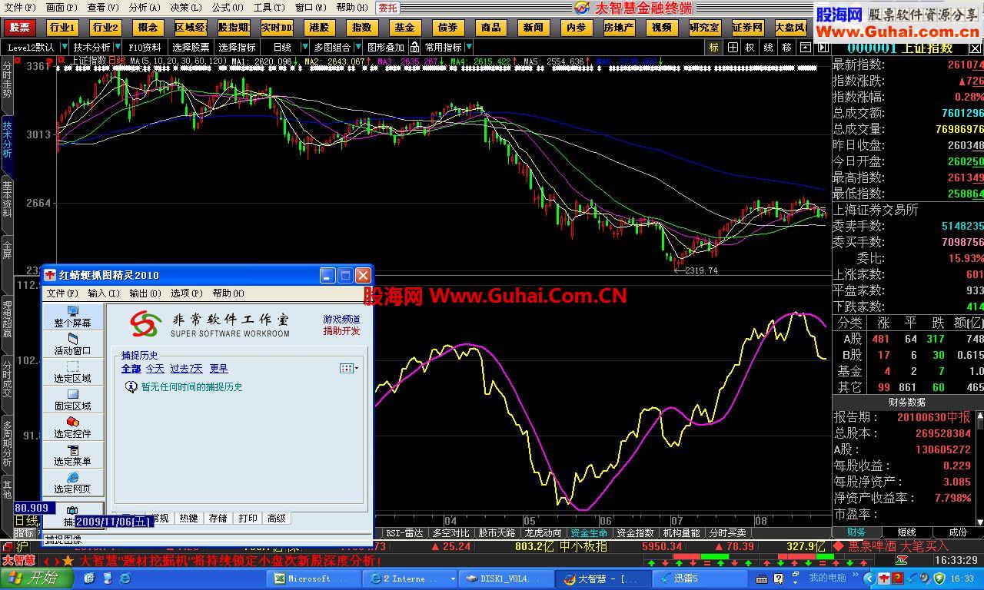This screenshot has height=590, width=984.
Task: Click 图形叠加 in the chart toolbar
Action: click(x=385, y=47)
